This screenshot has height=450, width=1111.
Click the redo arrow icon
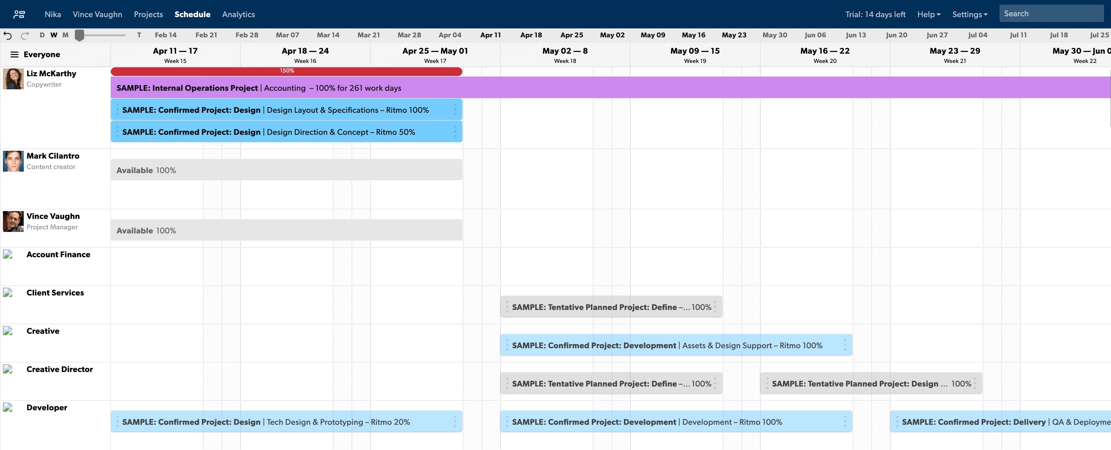tap(25, 35)
